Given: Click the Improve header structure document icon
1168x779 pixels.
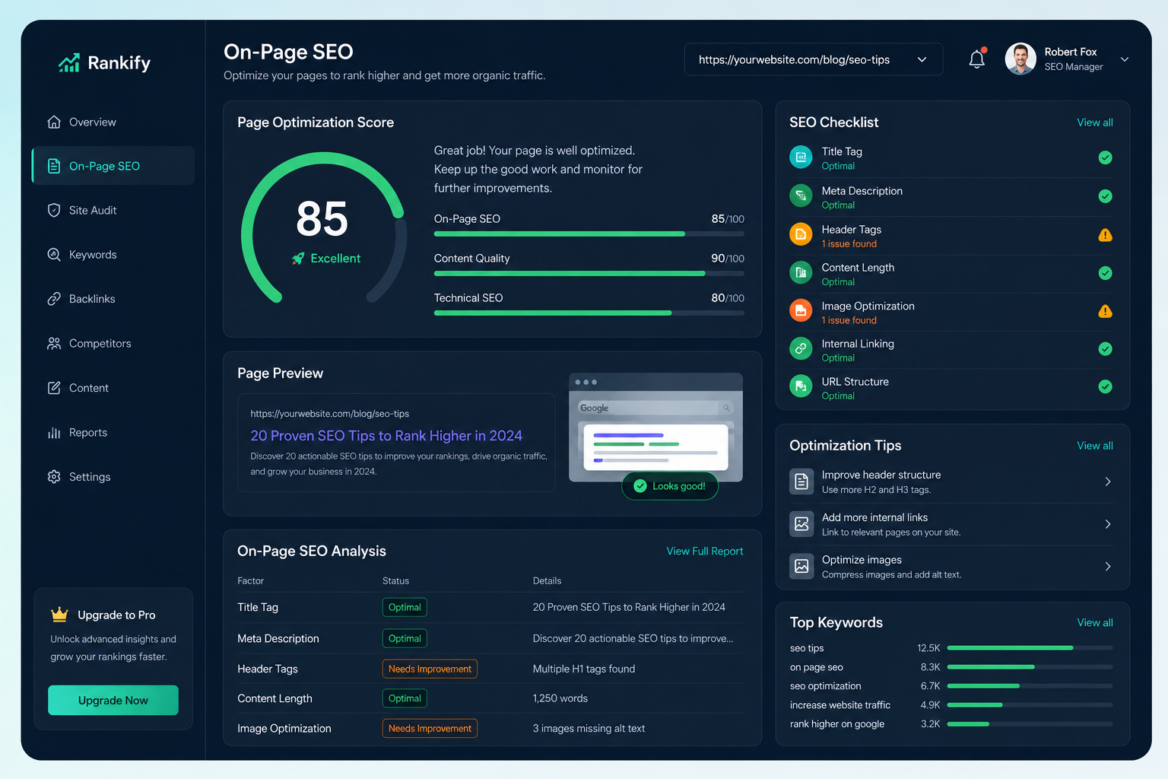Looking at the screenshot, I should pos(801,482).
